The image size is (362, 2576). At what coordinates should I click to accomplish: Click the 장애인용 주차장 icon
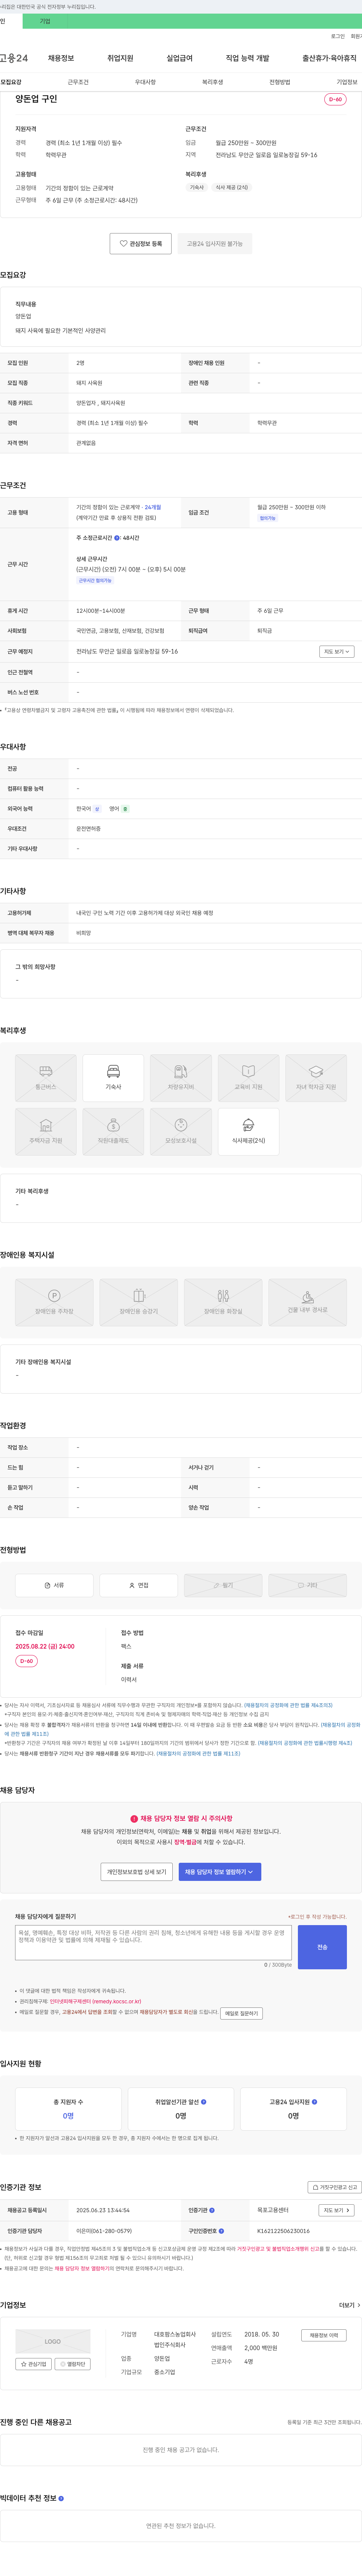pyautogui.click(x=54, y=1303)
